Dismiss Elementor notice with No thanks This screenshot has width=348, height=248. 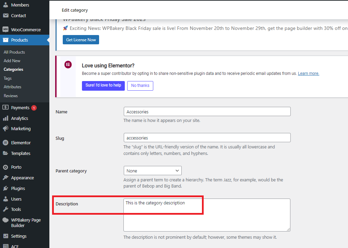pos(140,86)
